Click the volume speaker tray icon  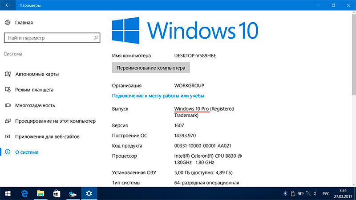point(315,193)
